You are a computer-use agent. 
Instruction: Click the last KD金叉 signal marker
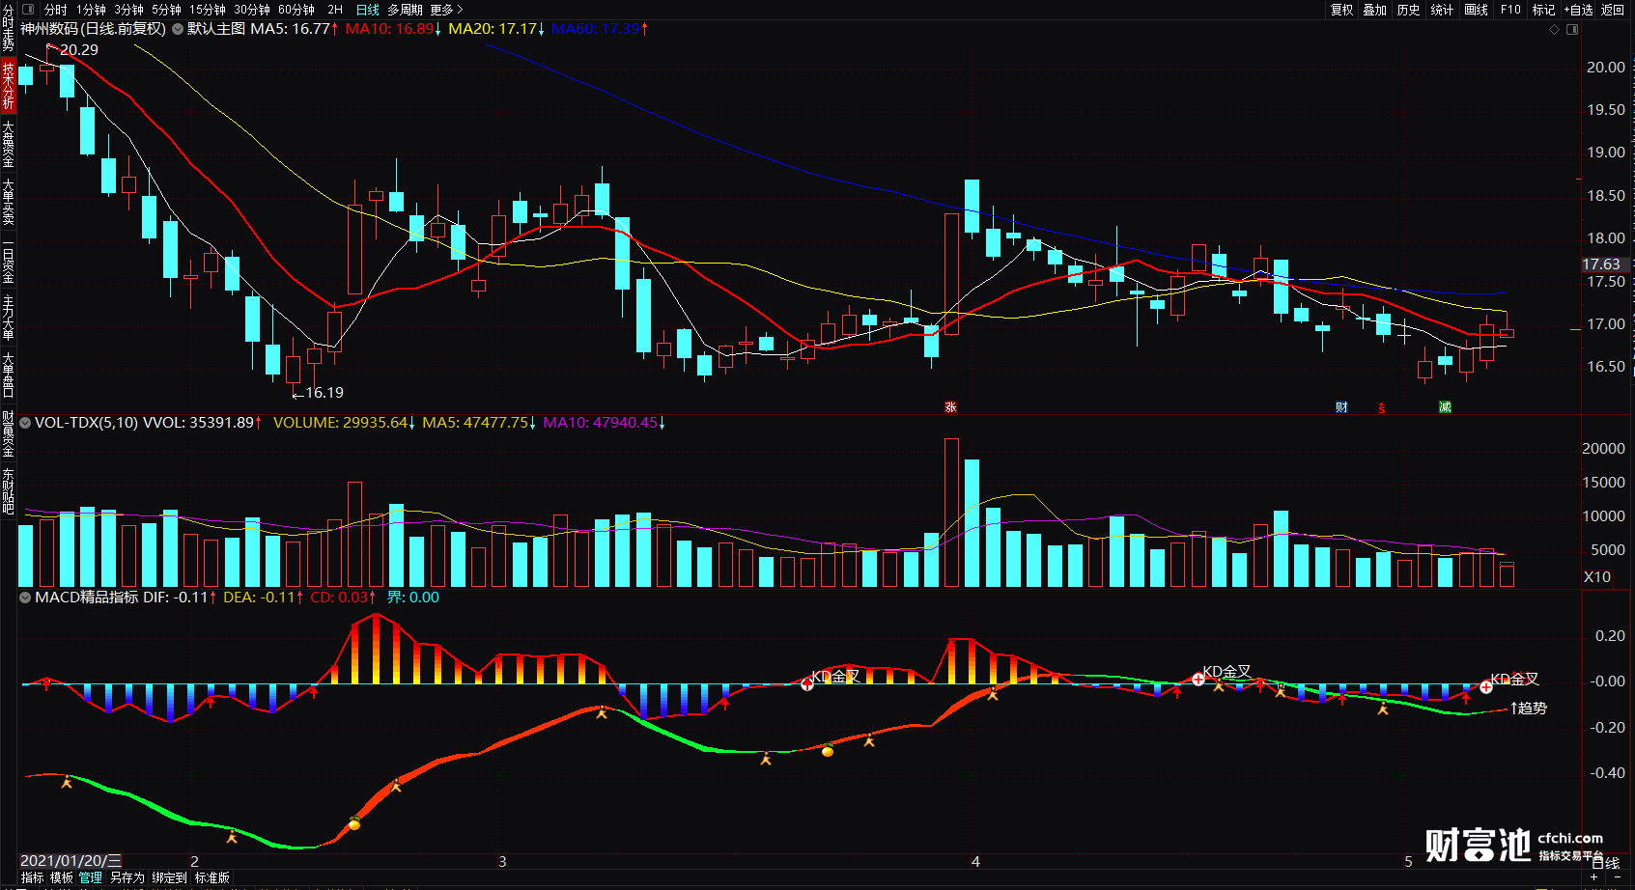(1514, 680)
